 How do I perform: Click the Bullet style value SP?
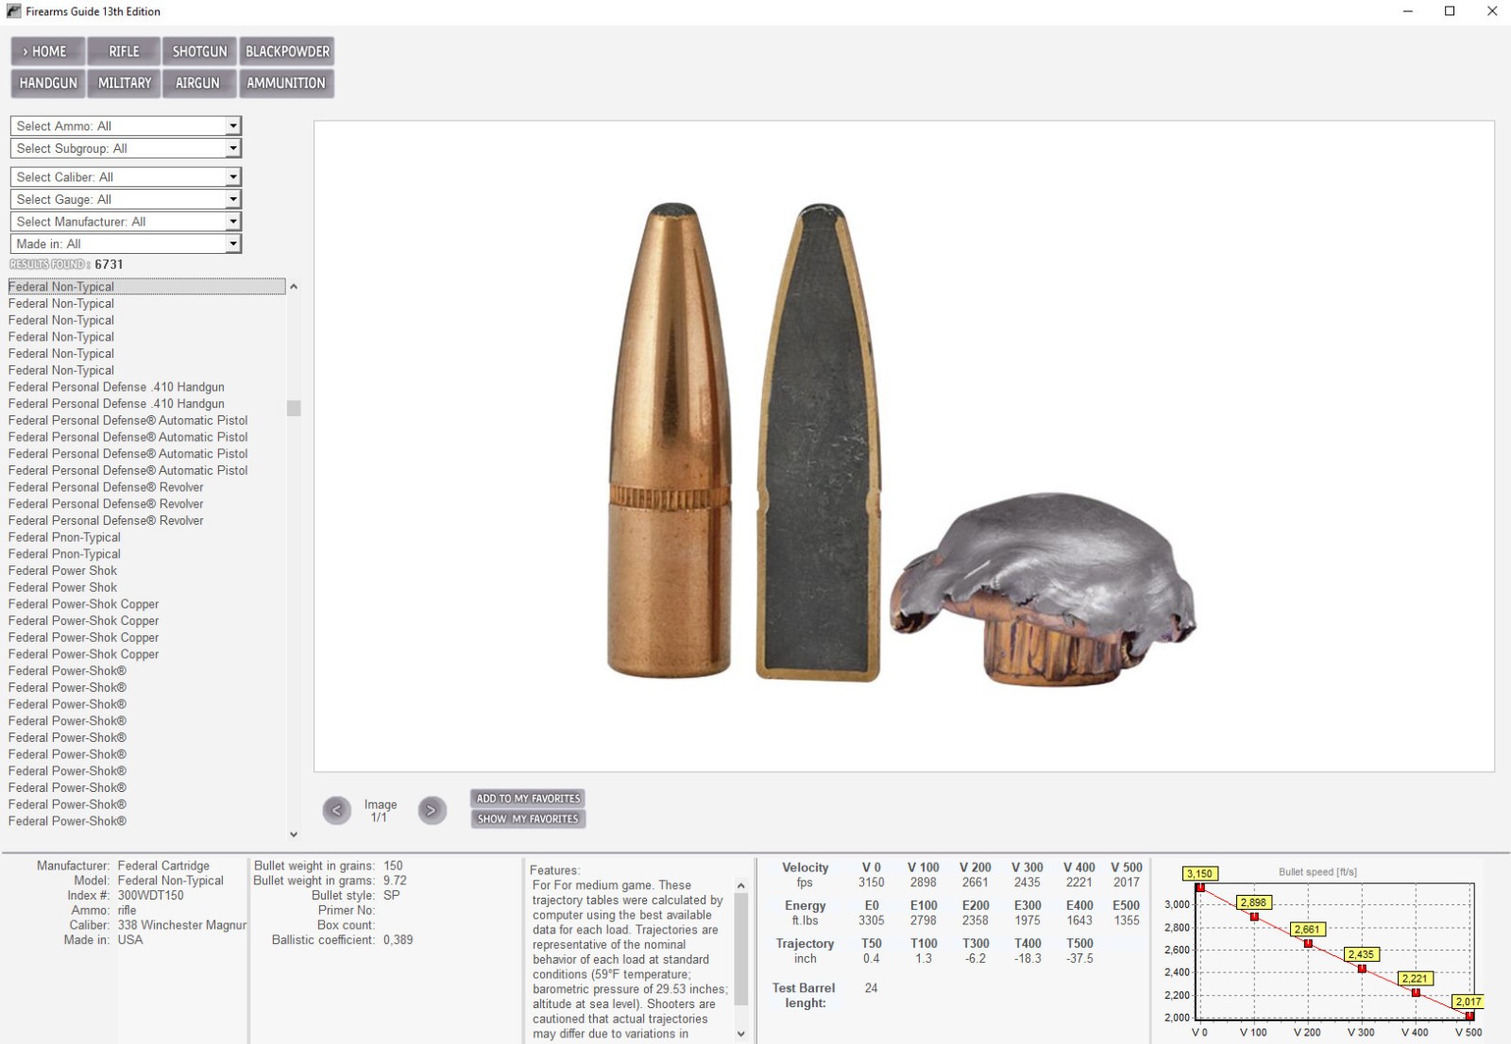tap(392, 895)
